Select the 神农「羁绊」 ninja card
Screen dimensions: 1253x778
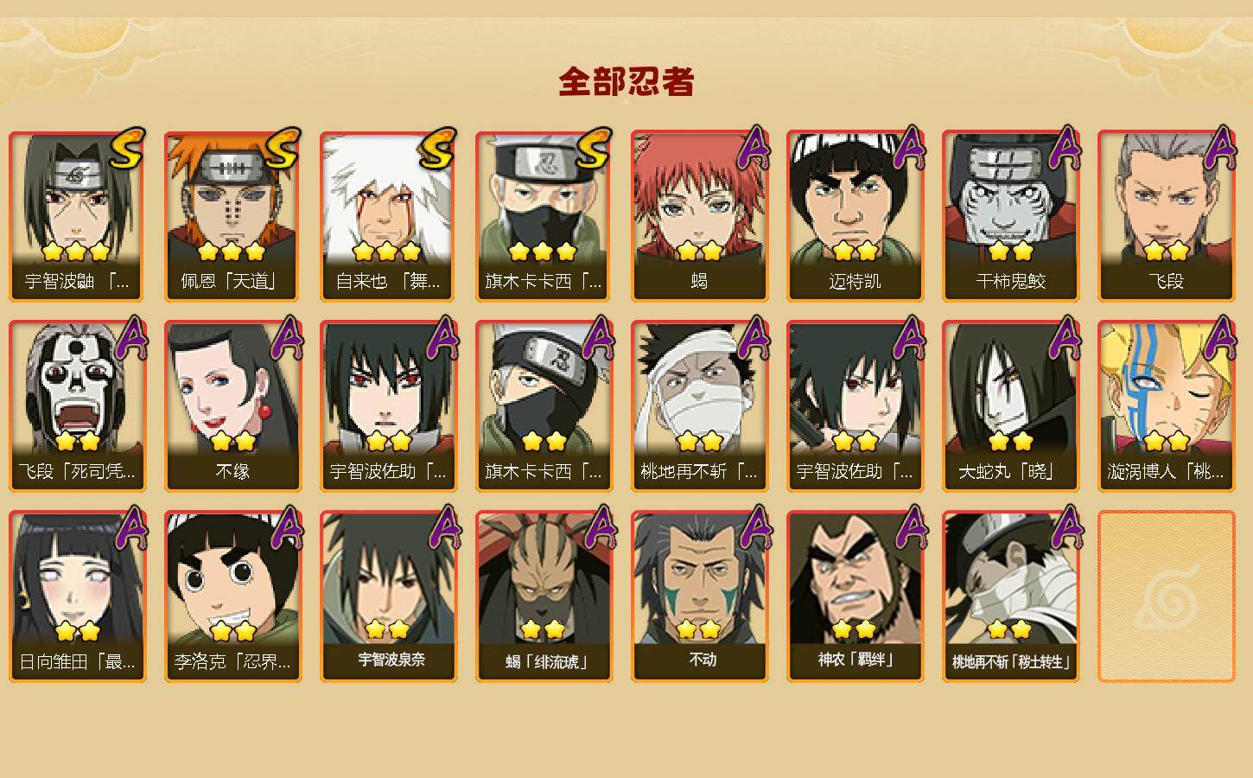click(x=855, y=596)
